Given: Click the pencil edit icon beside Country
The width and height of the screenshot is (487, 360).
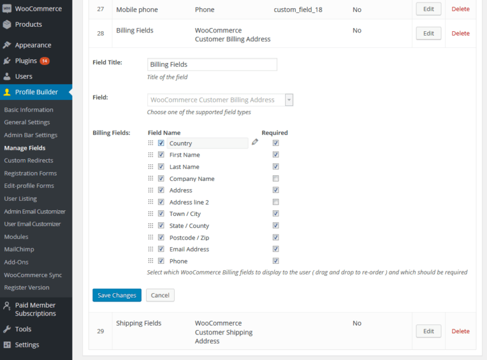Looking at the screenshot, I should (x=255, y=142).
